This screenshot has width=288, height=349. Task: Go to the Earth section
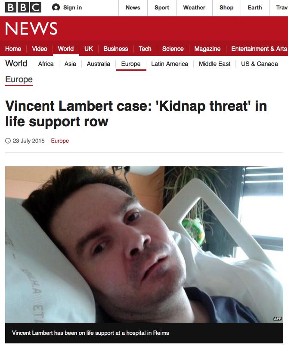tap(255, 8)
